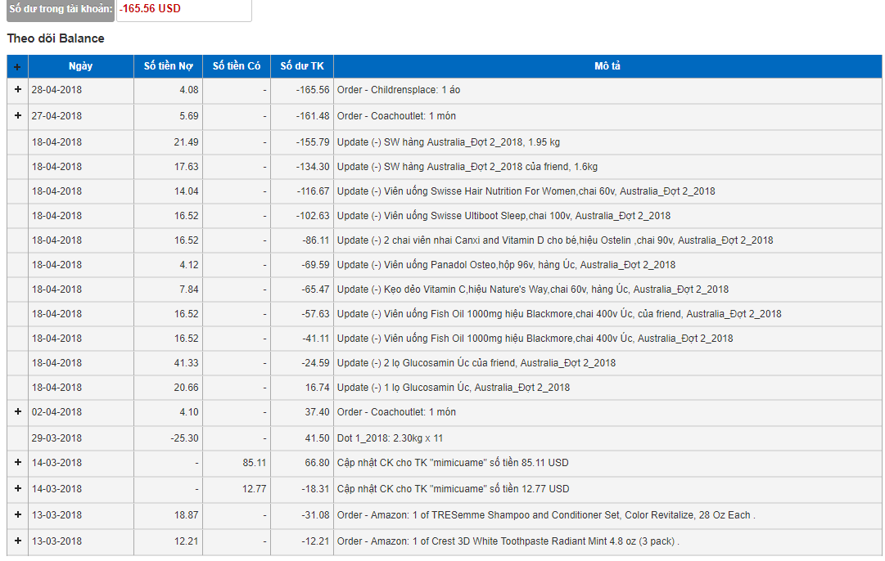Click the account balance field showing -165.56 USD
The width and height of the screenshot is (885, 561).
pos(183,9)
